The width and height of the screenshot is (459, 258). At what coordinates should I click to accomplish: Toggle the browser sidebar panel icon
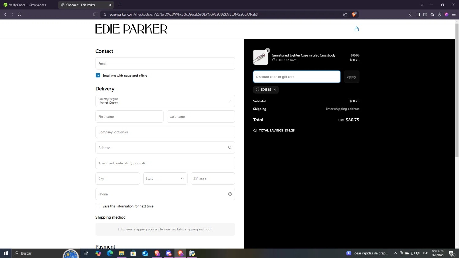418,14
